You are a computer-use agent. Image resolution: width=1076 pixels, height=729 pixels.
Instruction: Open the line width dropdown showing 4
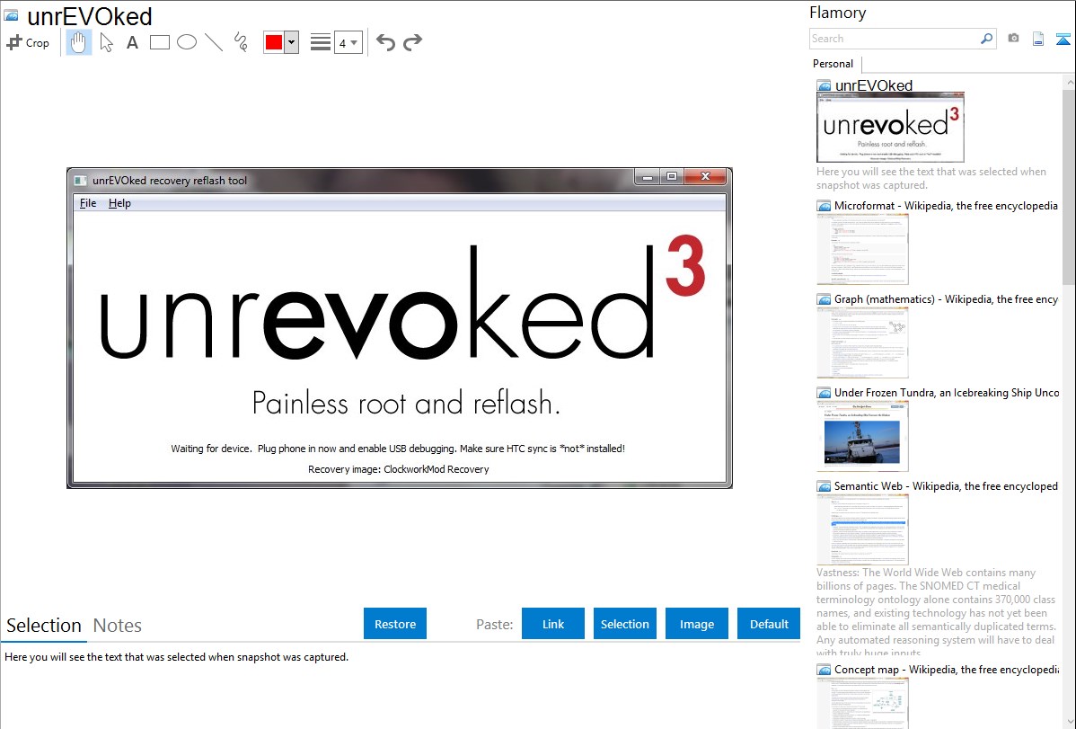[348, 42]
